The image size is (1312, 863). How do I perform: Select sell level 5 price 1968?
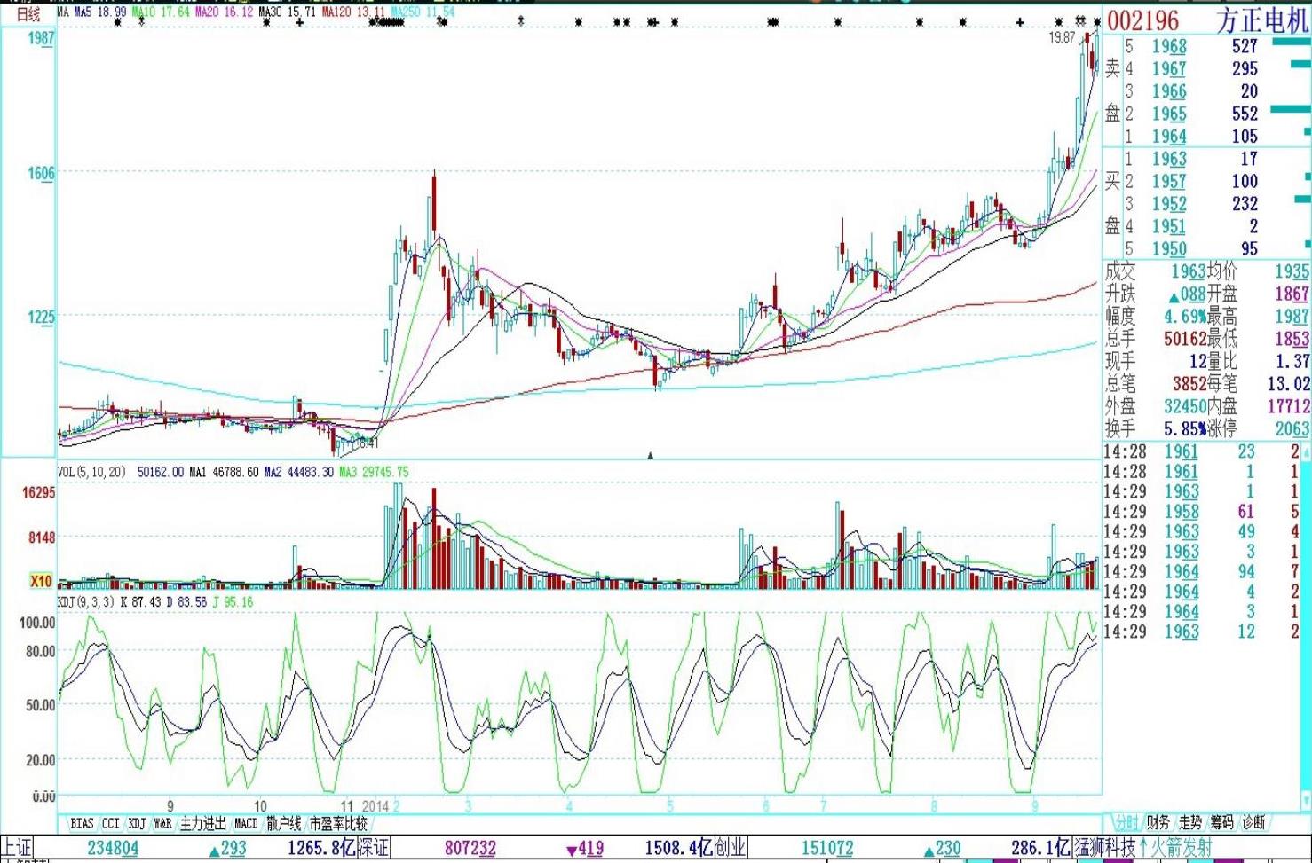1169,46
